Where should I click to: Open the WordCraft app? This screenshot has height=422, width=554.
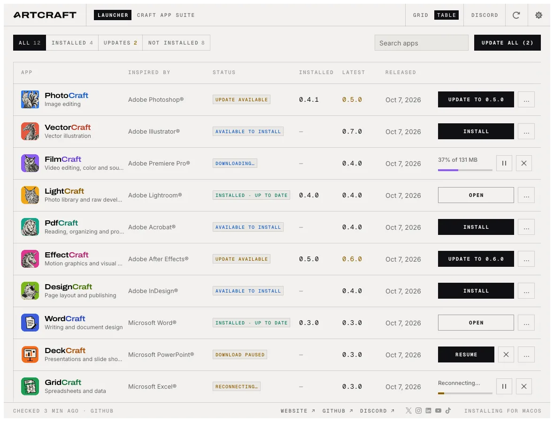point(476,323)
